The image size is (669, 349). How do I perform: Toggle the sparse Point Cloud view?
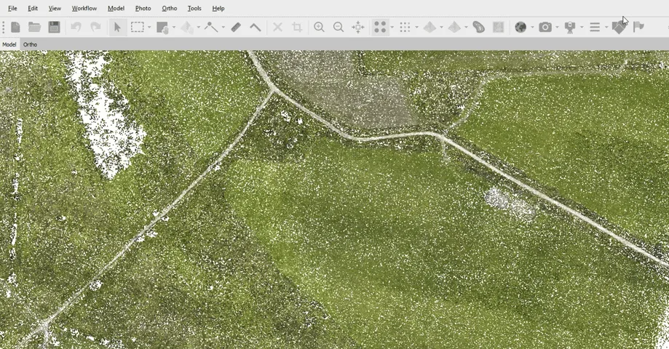point(380,28)
